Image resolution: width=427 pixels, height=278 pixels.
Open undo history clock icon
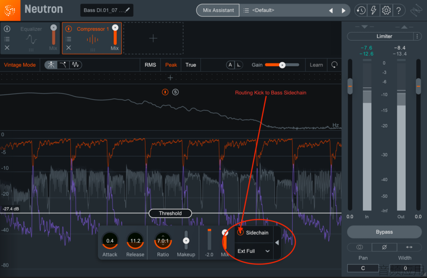361,11
